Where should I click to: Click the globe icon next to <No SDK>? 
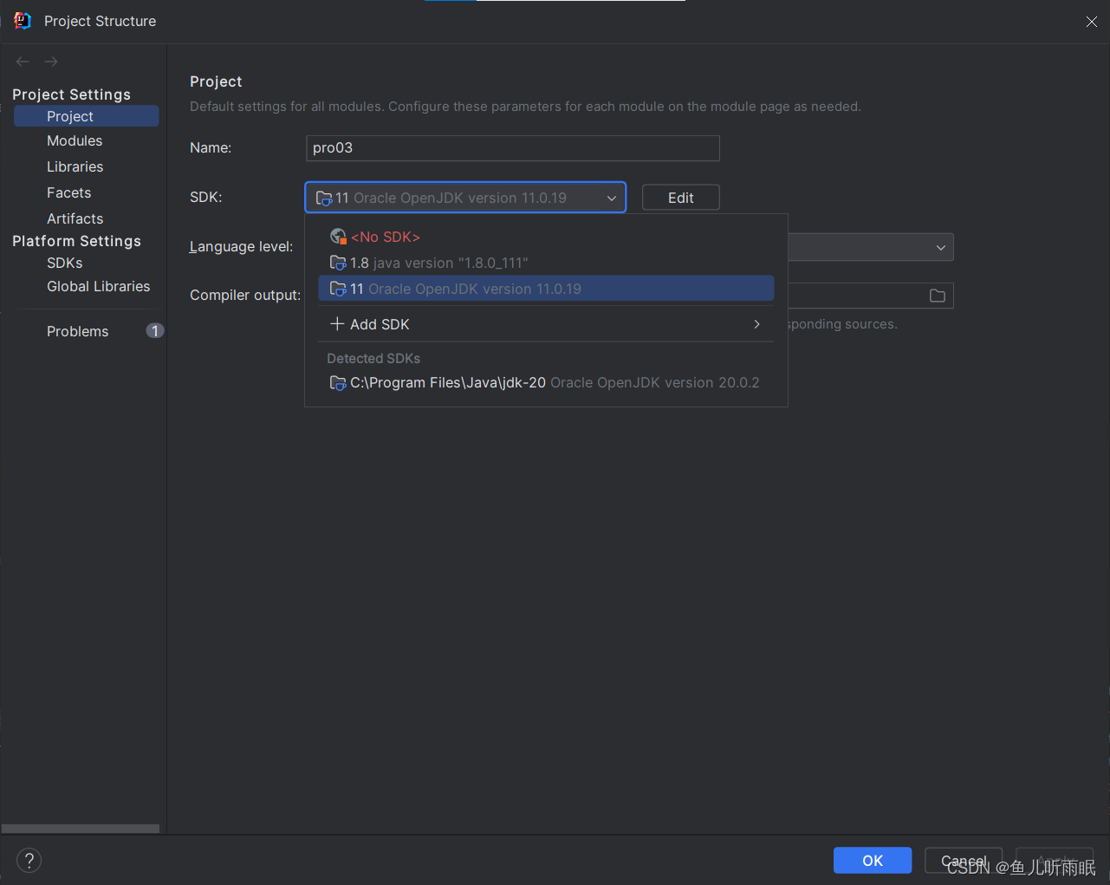pyautogui.click(x=338, y=235)
